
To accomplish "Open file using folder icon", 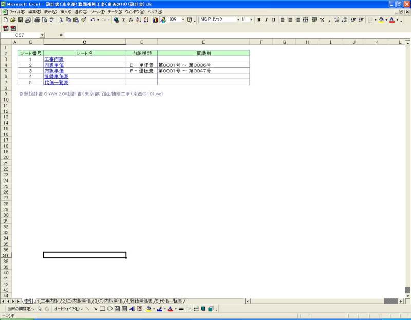I will tap(13, 20).
